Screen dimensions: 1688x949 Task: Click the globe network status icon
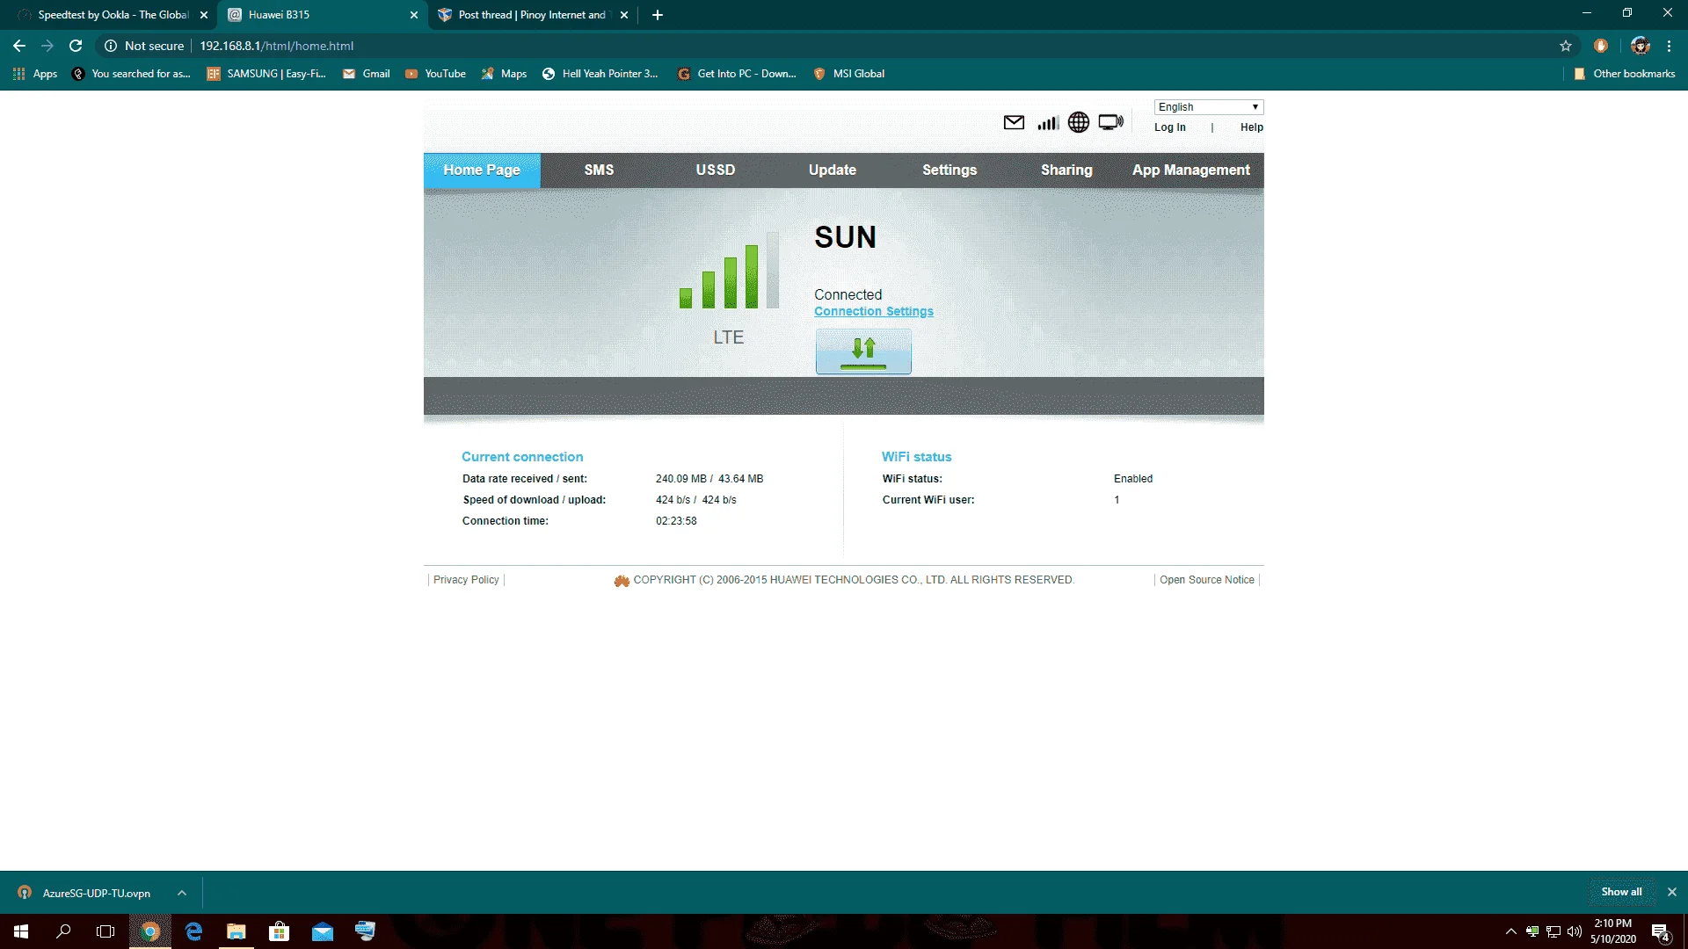pos(1079,123)
